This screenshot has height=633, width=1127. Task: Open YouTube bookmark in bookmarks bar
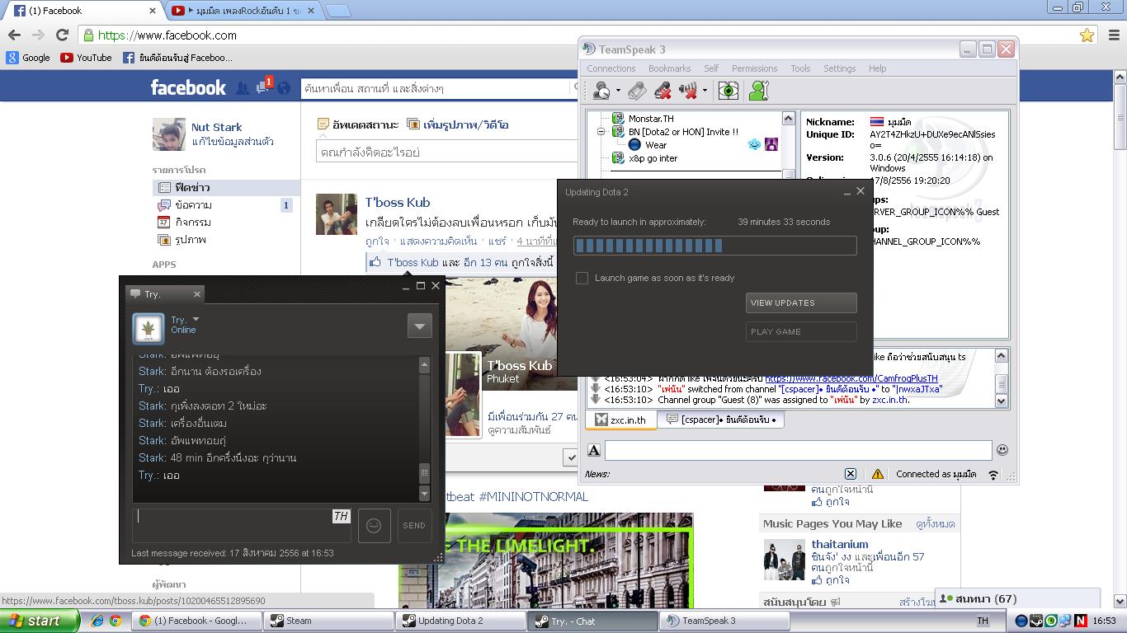tap(87, 58)
